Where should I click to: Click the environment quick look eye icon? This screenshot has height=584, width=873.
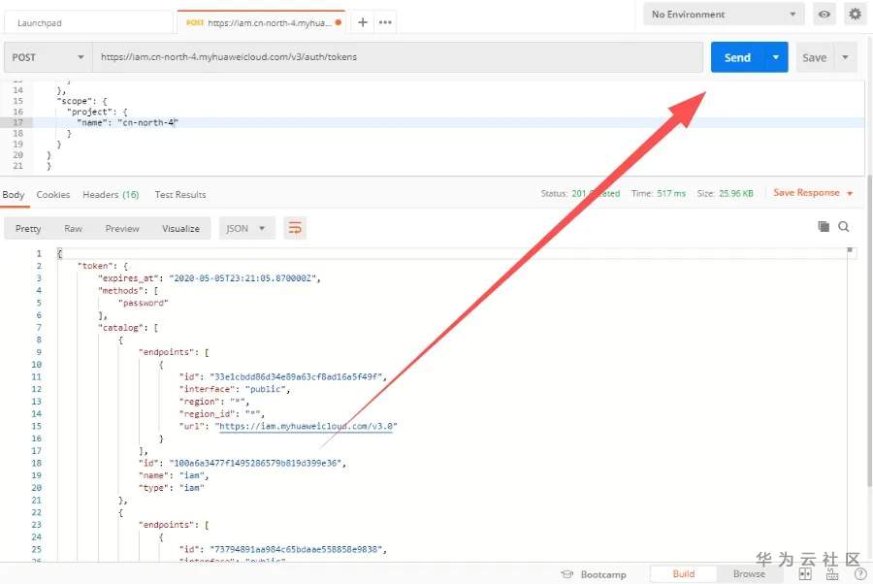824,15
